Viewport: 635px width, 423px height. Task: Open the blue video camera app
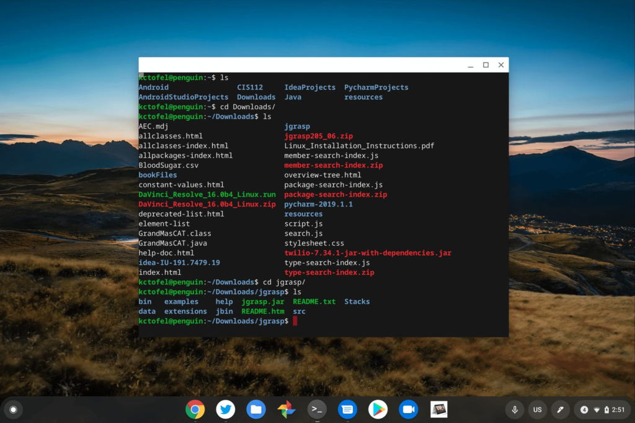pyautogui.click(x=408, y=409)
